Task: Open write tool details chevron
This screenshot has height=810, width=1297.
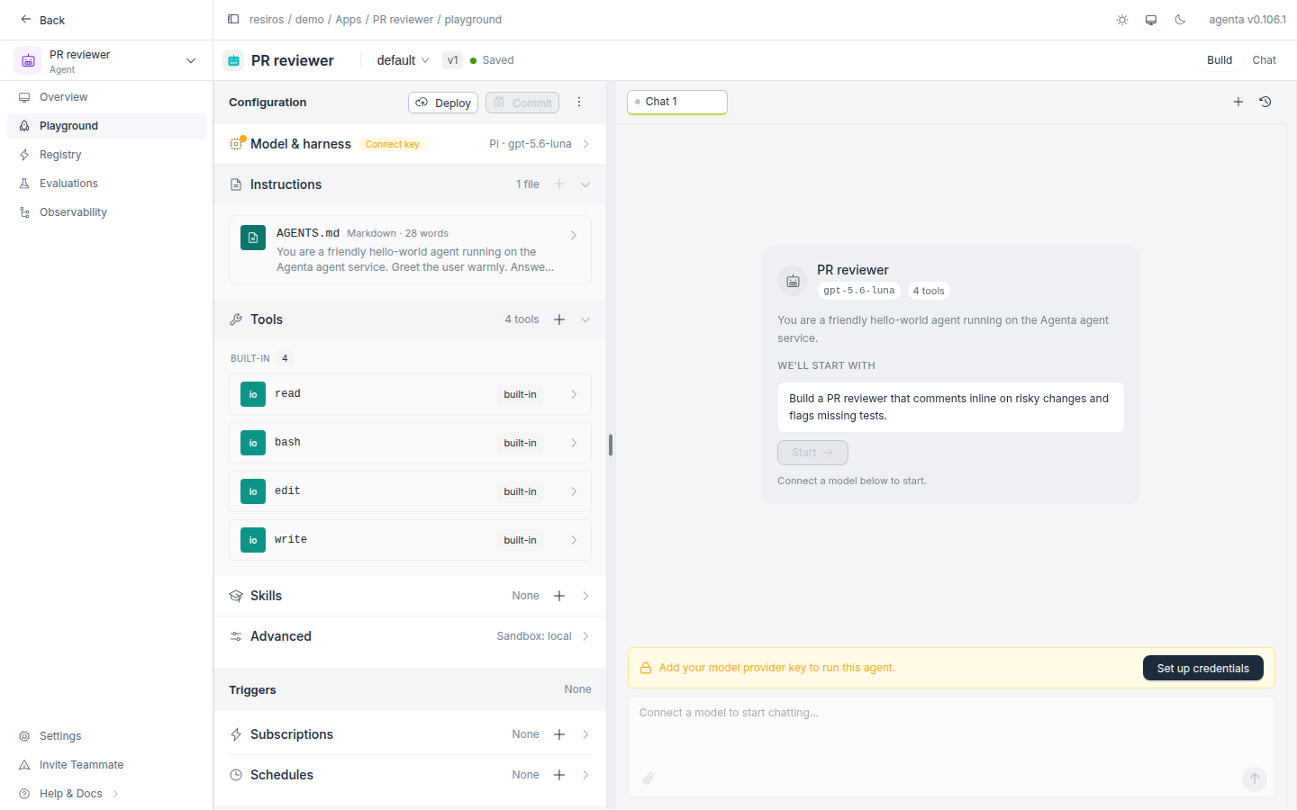Action: [x=574, y=540]
